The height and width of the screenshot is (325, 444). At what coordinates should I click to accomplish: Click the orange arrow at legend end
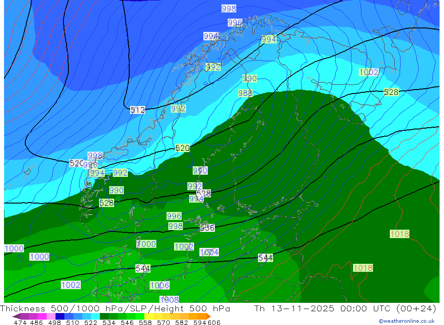[209, 316]
